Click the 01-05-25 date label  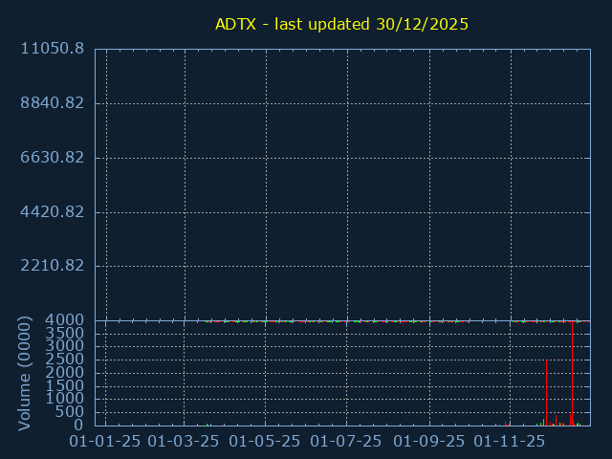pos(266,442)
